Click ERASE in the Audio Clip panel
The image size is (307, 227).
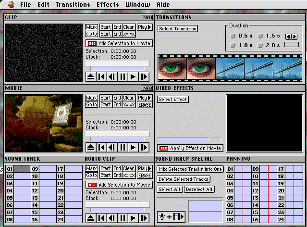click(145, 176)
